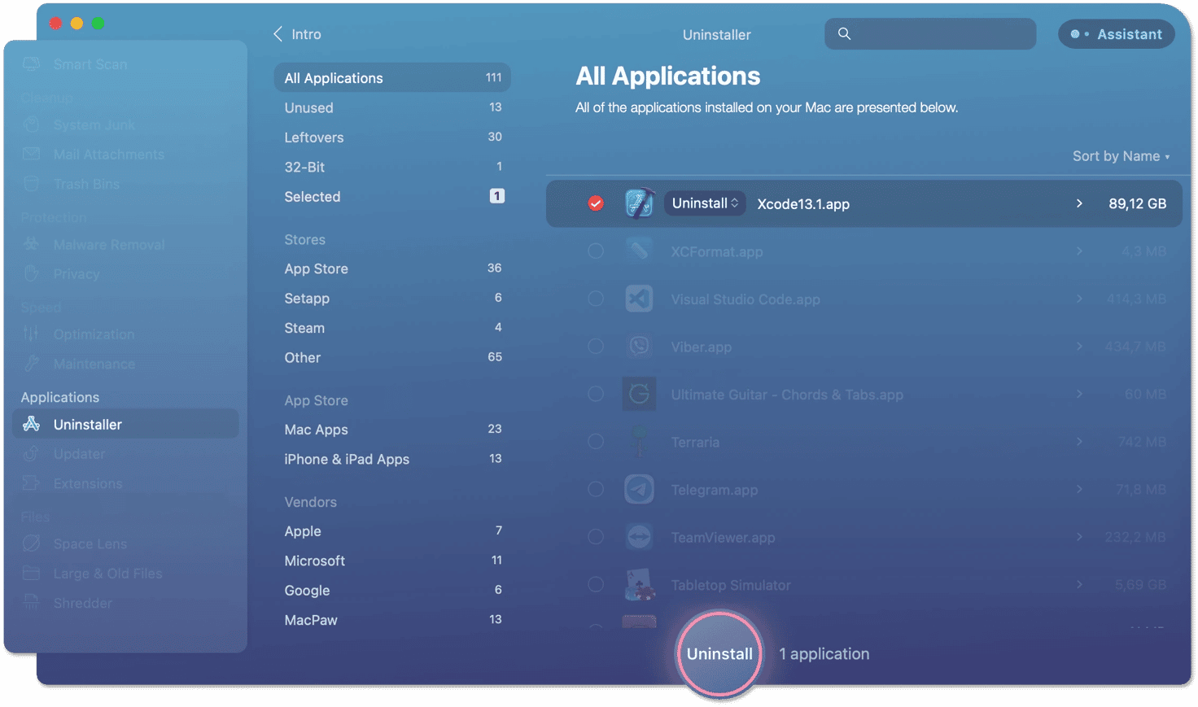Image resolution: width=1198 pixels, height=707 pixels.
Task: Click the Smart Scan sidebar icon
Action: [x=32, y=63]
